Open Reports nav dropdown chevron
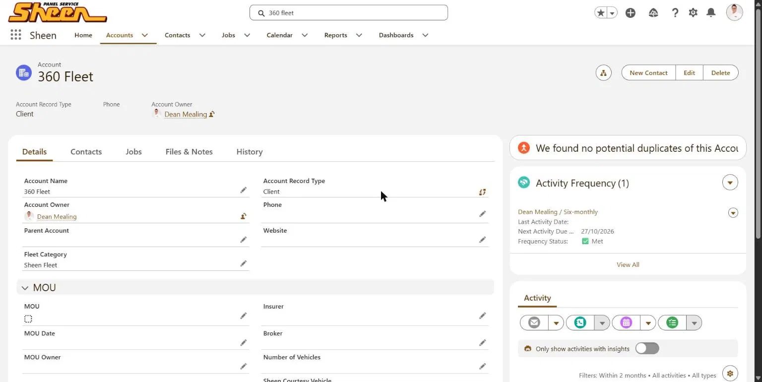Image resolution: width=762 pixels, height=382 pixels. 359,35
